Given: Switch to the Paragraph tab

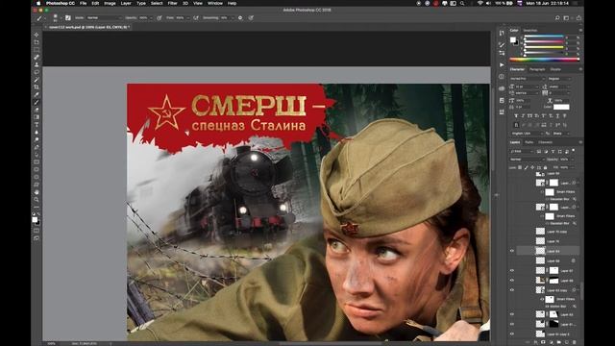Looking at the screenshot, I should (x=537, y=69).
